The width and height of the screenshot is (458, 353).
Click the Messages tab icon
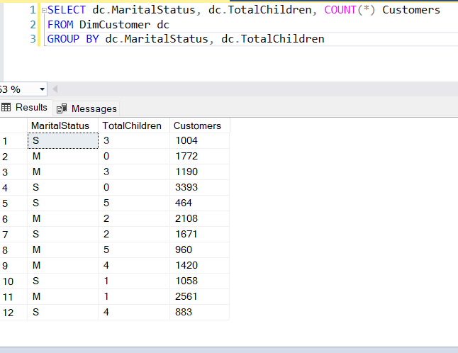(x=62, y=108)
